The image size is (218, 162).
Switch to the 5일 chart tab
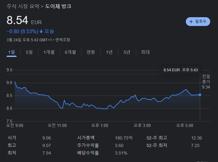29,52
